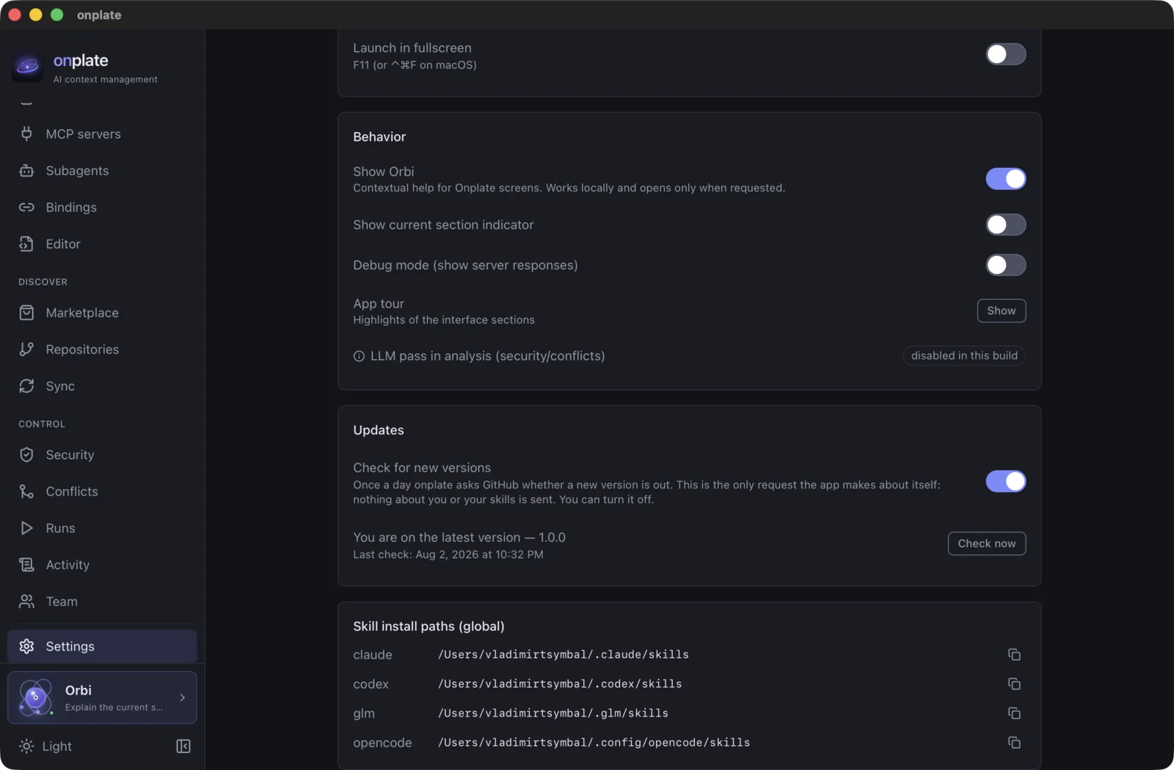
Task: Open the Conflicts page
Action: [102, 492]
